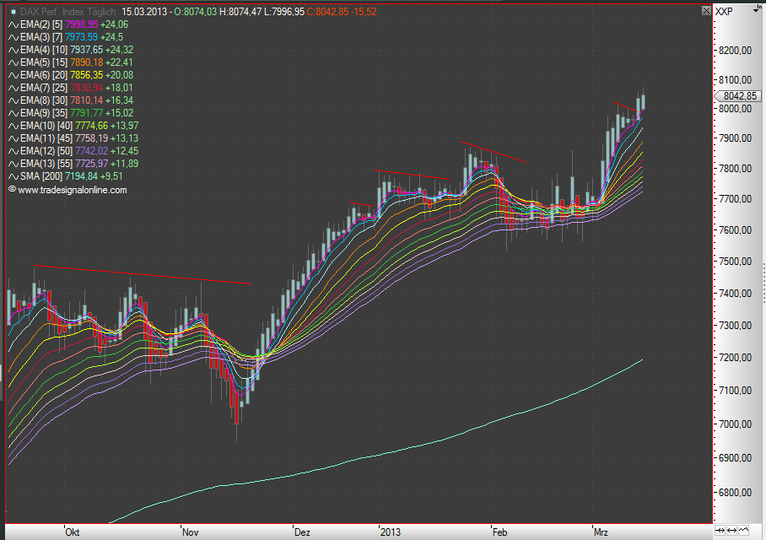Click the Nov label on time axis
Screen dimensions: 766x540
tap(191, 532)
